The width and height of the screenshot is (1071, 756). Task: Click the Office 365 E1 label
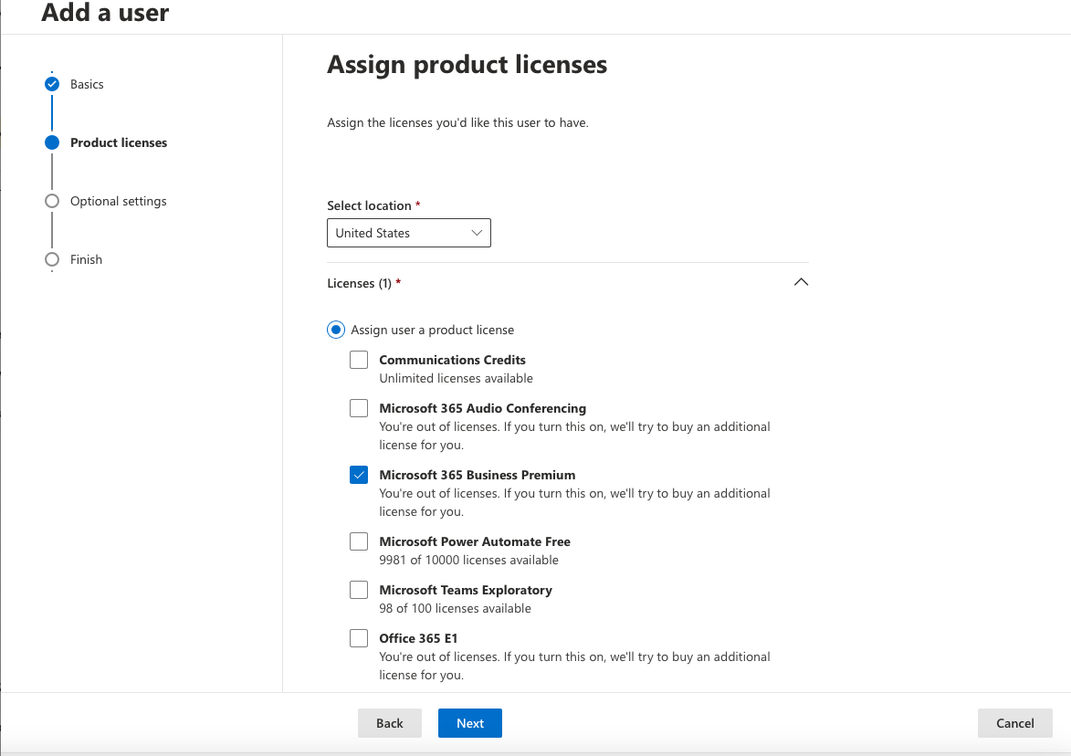(x=418, y=638)
